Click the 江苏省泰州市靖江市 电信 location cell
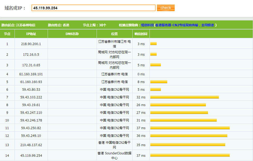253x161 pixels. click(x=114, y=44)
